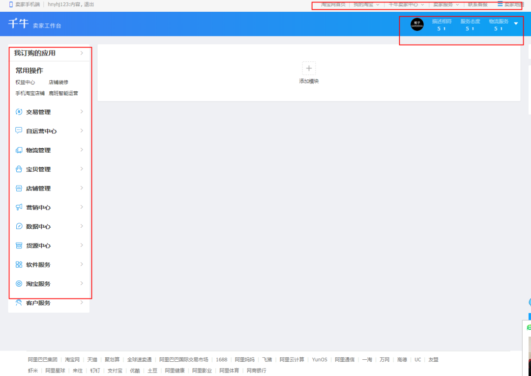This screenshot has width=531, height=376.
Task: Click the 权益中心 shortcut link
Action: pos(25,82)
